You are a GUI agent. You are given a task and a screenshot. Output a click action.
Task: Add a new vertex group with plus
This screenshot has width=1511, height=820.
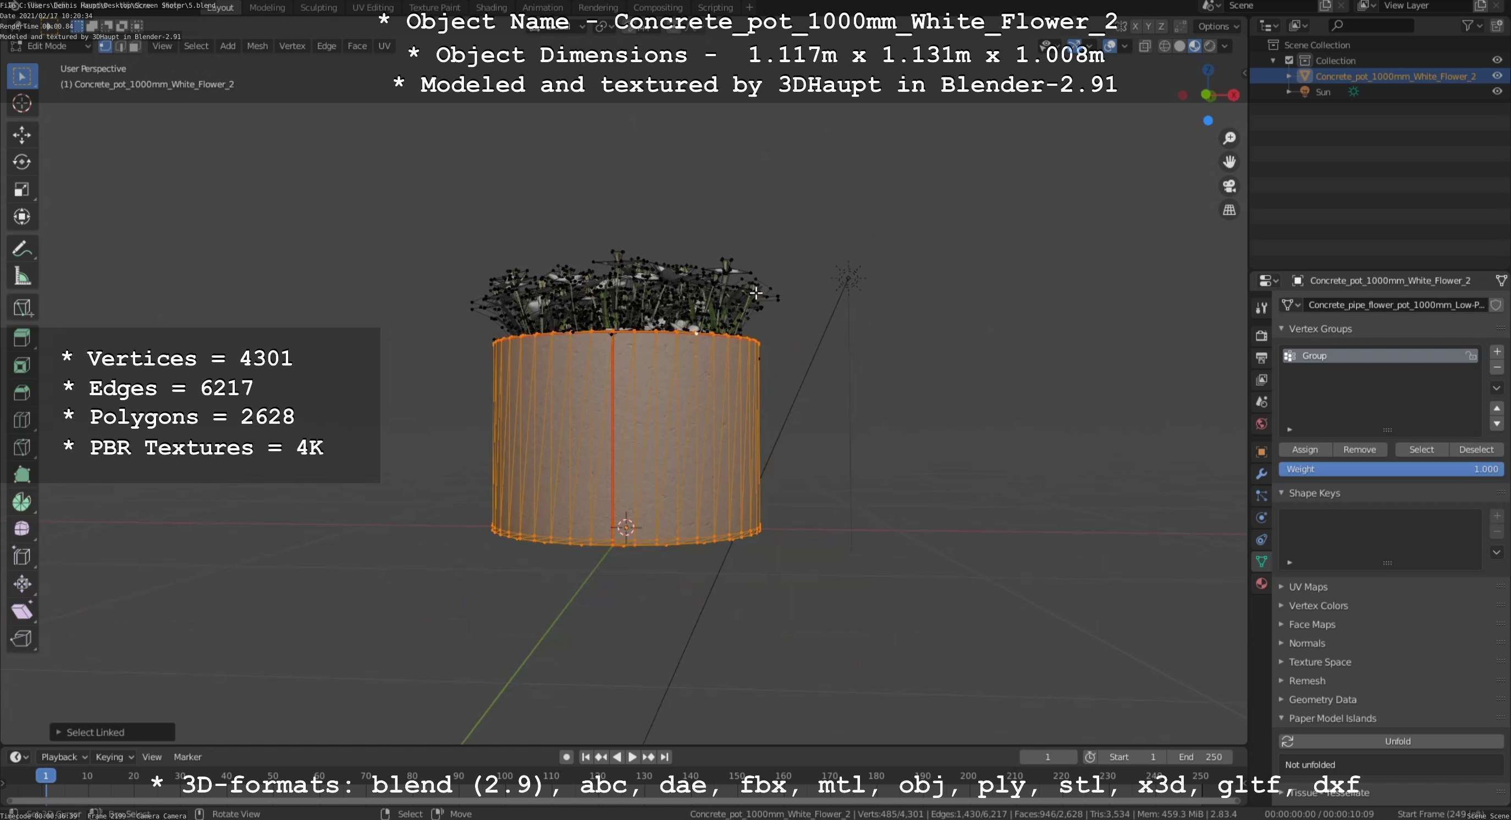pos(1497,352)
